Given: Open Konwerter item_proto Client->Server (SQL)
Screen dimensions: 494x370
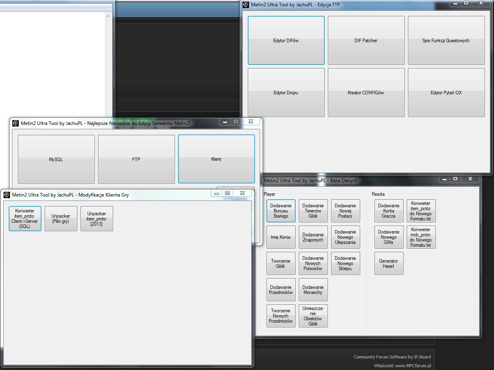Looking at the screenshot, I should click(x=25, y=218).
